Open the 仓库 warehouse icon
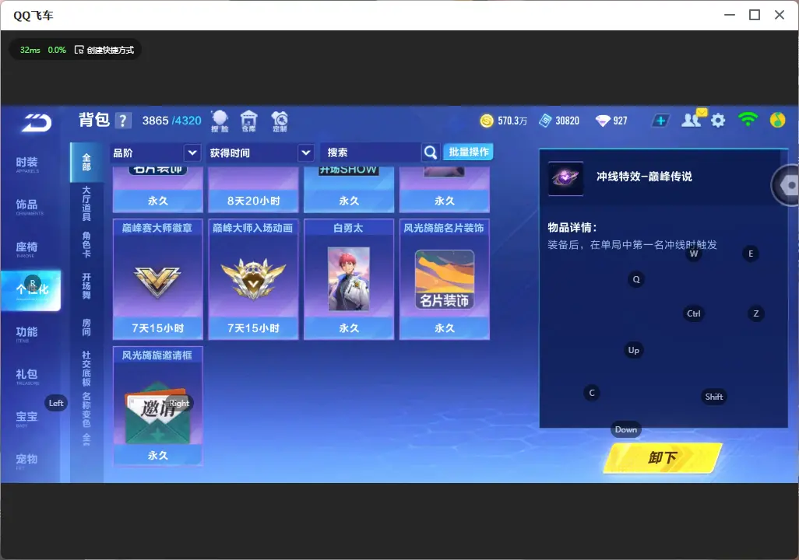 248,121
